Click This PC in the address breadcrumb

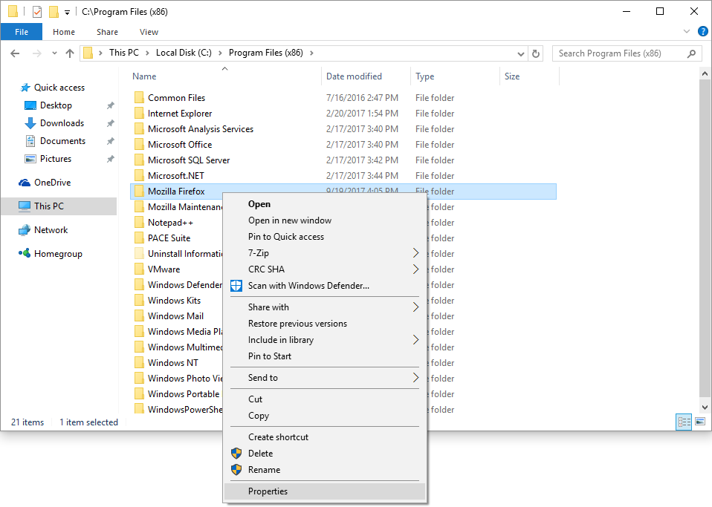[x=124, y=53]
